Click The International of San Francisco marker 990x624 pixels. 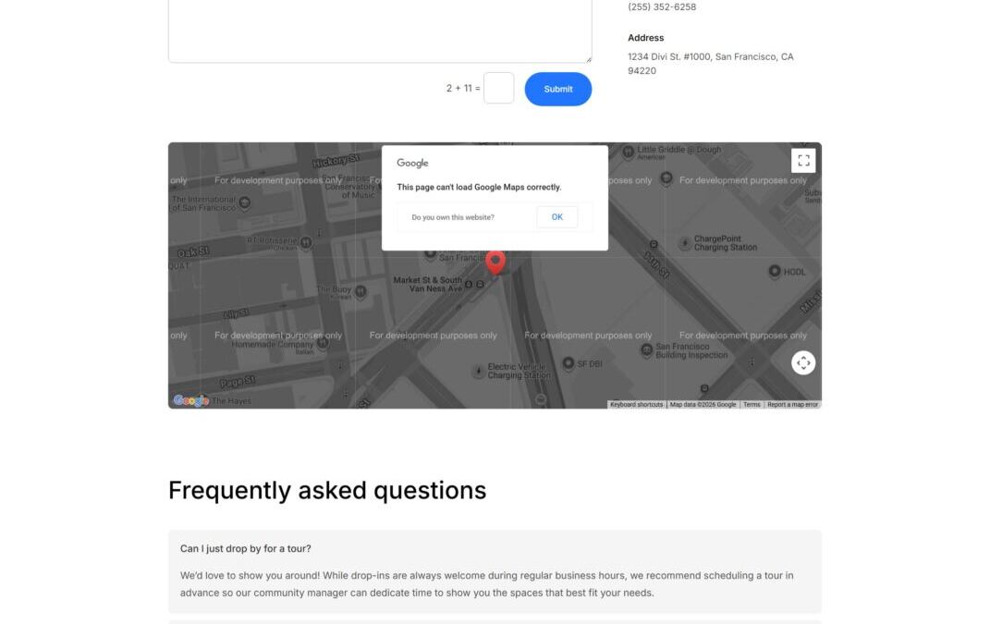[x=245, y=202]
